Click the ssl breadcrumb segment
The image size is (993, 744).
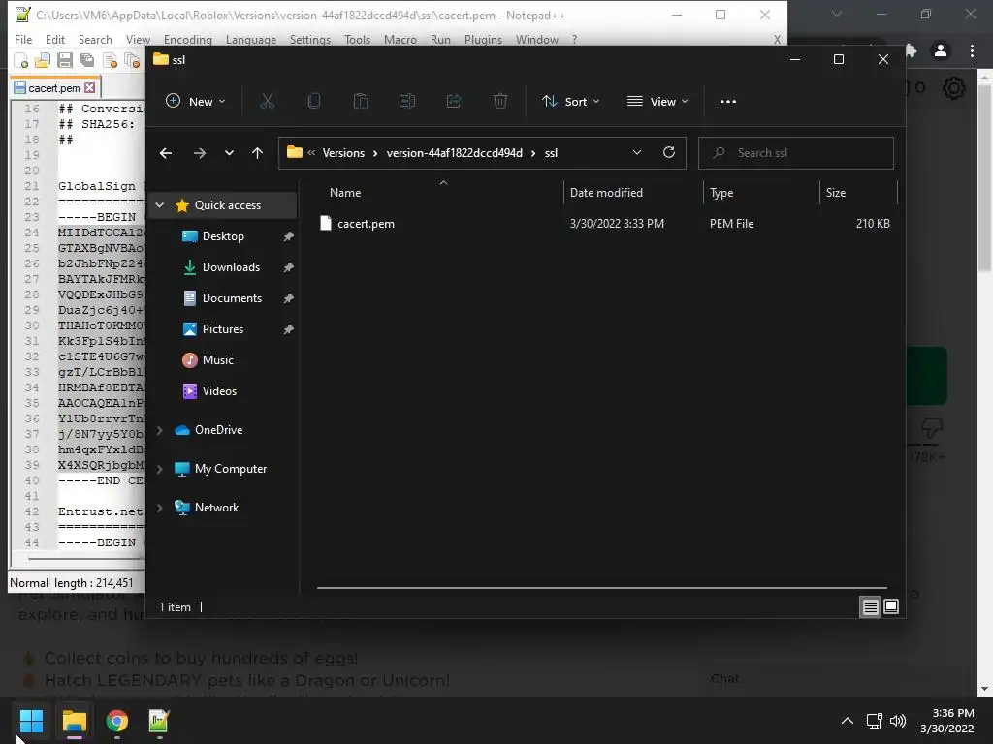(551, 153)
